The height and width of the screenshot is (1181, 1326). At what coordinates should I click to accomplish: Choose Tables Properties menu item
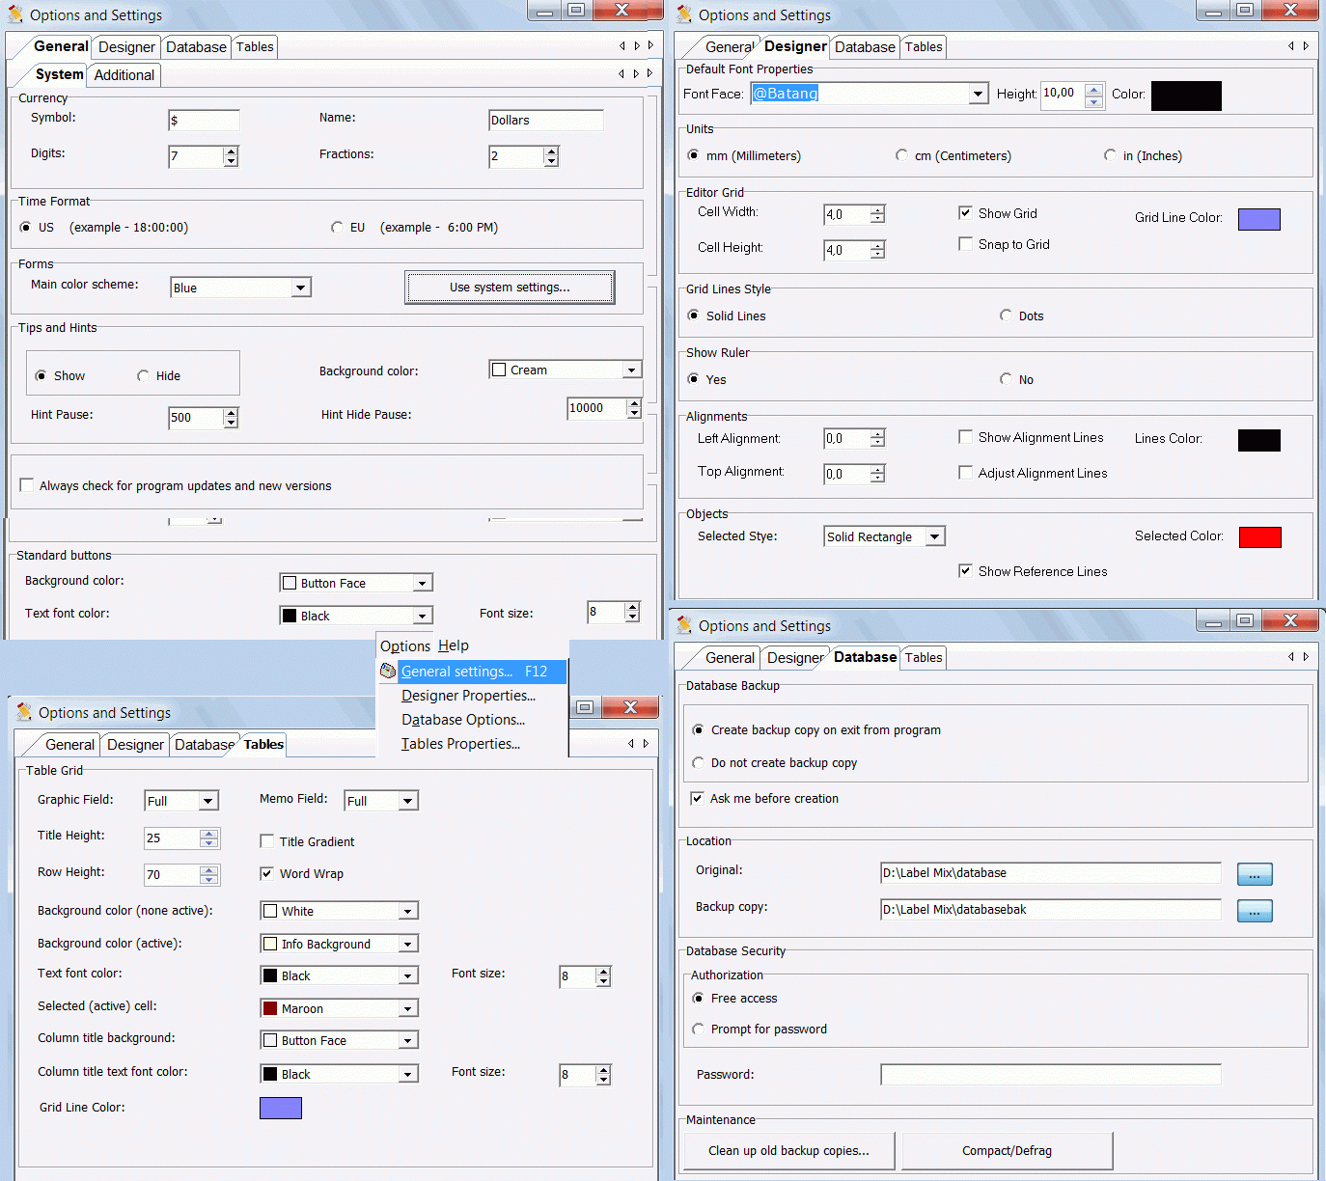[x=460, y=744]
